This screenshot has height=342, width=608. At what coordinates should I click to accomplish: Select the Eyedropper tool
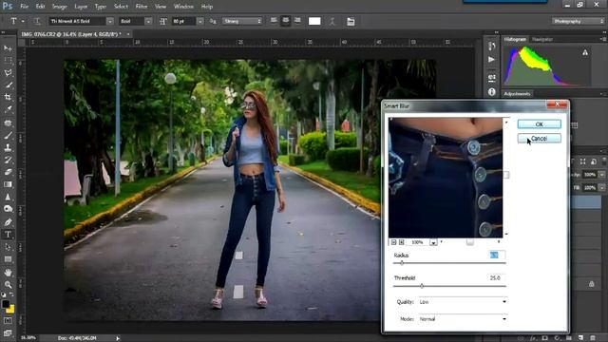[x=8, y=110]
